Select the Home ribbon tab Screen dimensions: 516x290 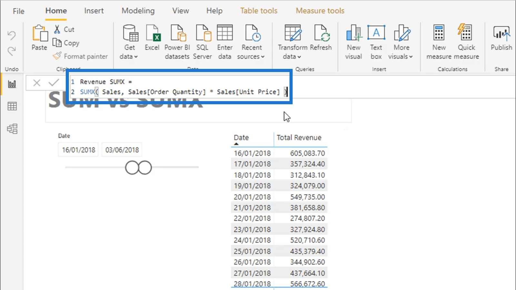coord(56,11)
